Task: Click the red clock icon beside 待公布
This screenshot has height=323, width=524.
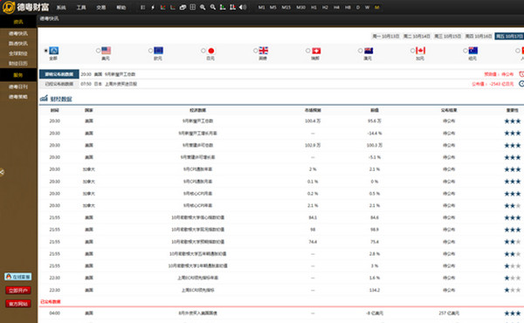Action: coord(521,74)
